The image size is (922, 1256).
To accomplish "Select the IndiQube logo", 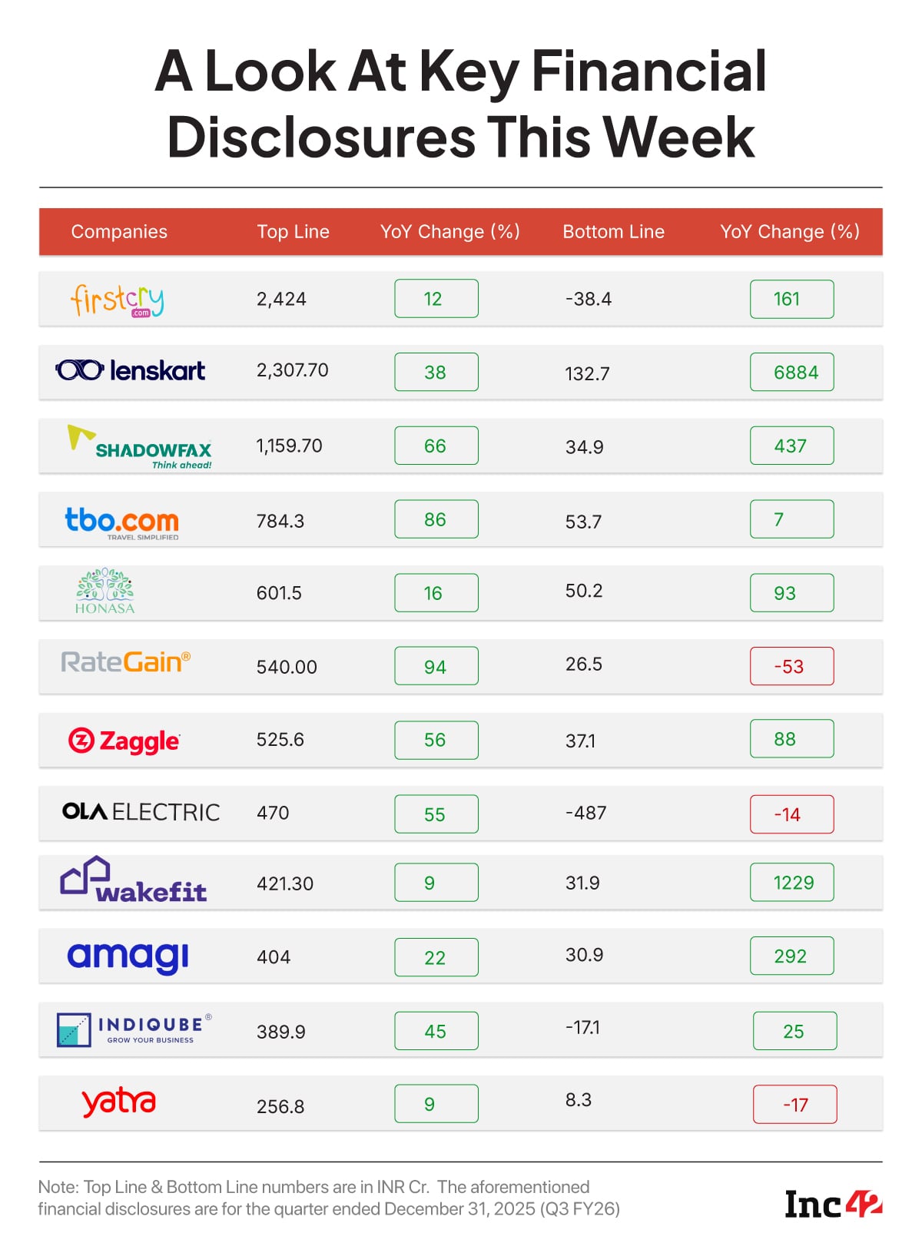I will [x=134, y=1029].
